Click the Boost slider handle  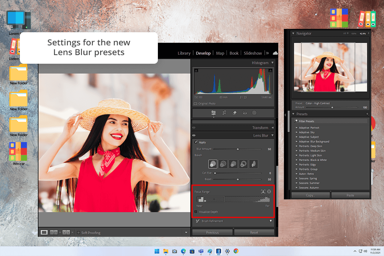[237, 180]
